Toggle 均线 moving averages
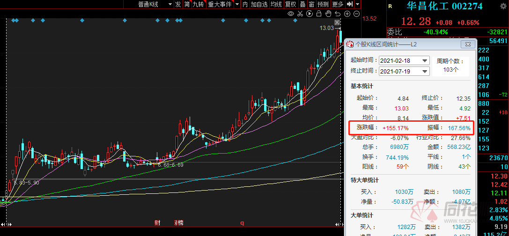Image resolution: width=509 pixels, height=236 pixels. [276, 4]
